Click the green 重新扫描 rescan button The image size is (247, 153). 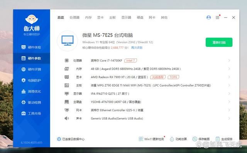(x=219, y=42)
